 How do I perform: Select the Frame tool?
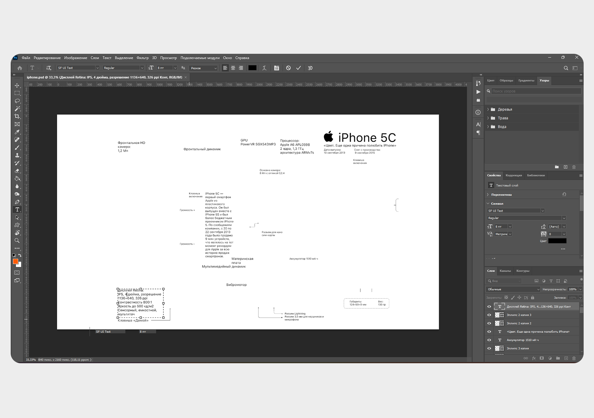point(17,124)
